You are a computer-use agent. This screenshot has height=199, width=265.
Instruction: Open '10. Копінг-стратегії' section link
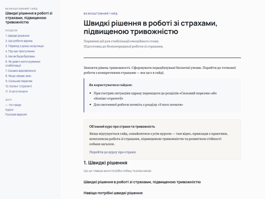pyautogui.click(x=19, y=86)
